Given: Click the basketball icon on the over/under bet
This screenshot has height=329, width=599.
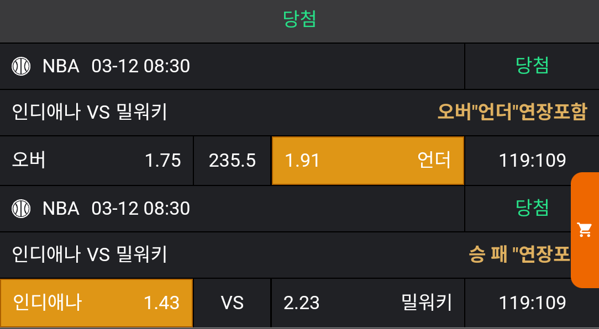Looking at the screenshot, I should pos(21,66).
